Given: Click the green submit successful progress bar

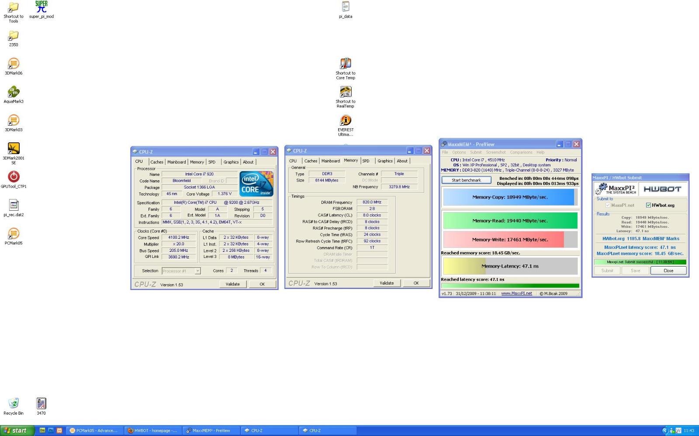Looking at the screenshot, I should (640, 262).
